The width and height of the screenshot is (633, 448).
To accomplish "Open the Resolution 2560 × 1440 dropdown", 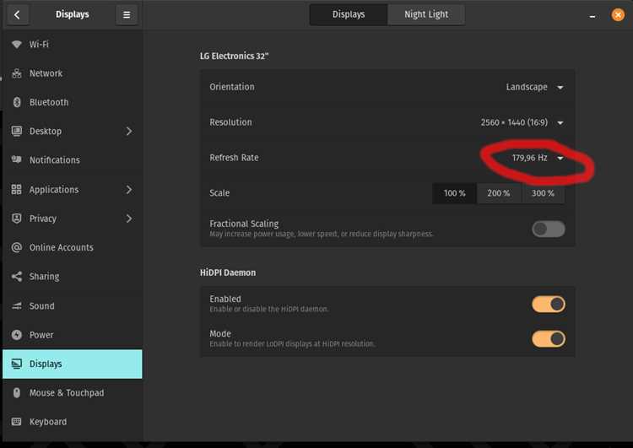I will pyautogui.click(x=522, y=122).
